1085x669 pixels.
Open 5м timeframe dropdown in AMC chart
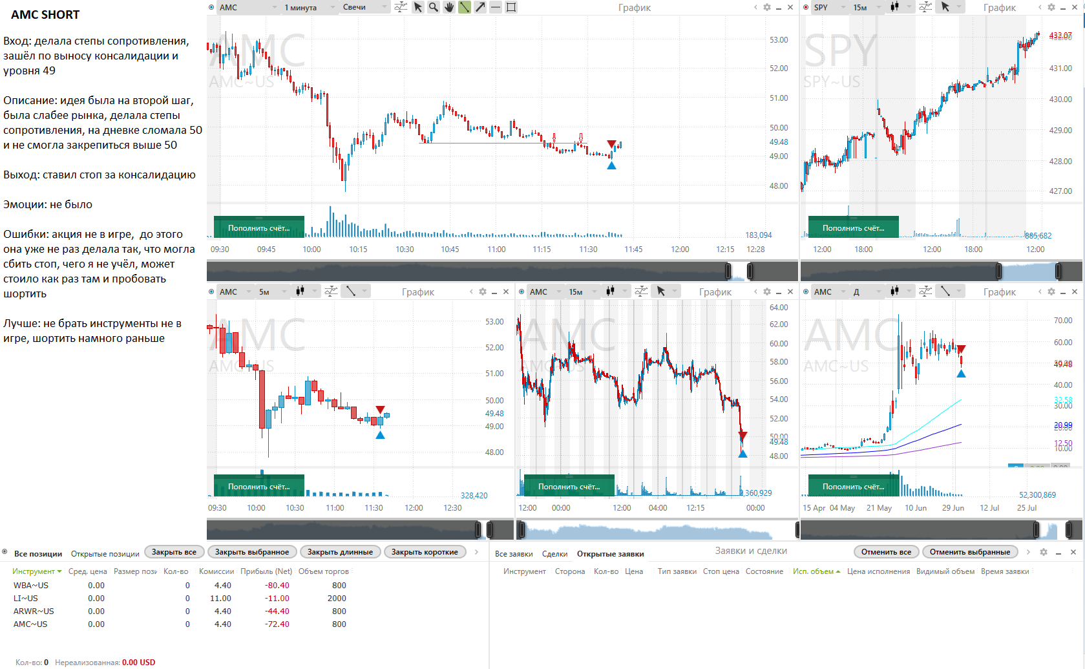click(x=273, y=292)
